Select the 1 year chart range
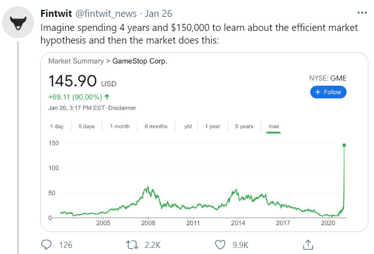Screen dimensions: 374x254 click(x=212, y=126)
